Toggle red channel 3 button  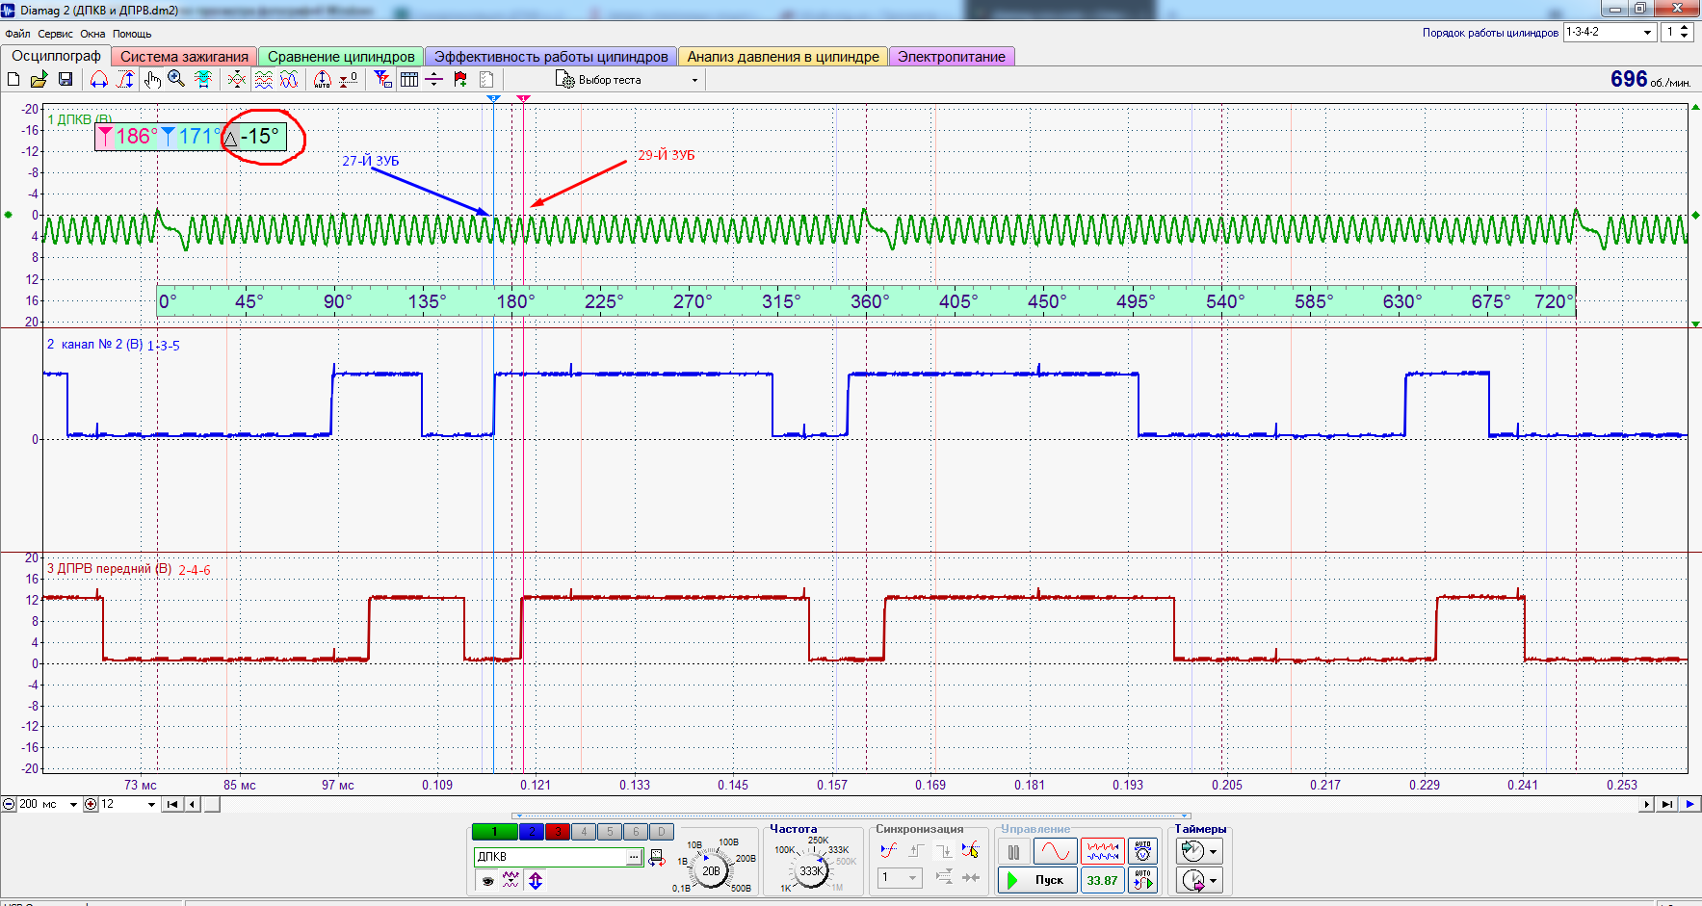(x=557, y=832)
